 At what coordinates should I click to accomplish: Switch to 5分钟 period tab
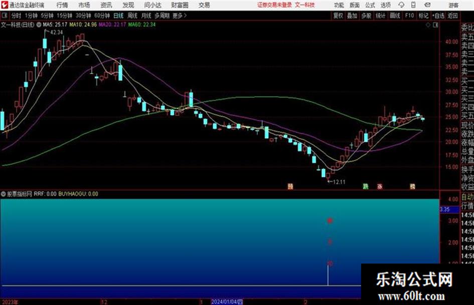pyautogui.click(x=47, y=16)
